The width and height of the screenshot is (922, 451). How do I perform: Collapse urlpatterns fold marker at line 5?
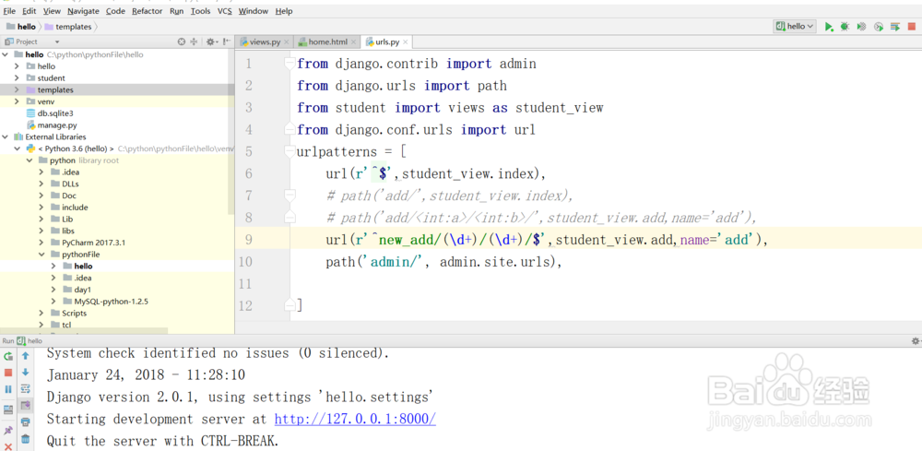click(288, 151)
